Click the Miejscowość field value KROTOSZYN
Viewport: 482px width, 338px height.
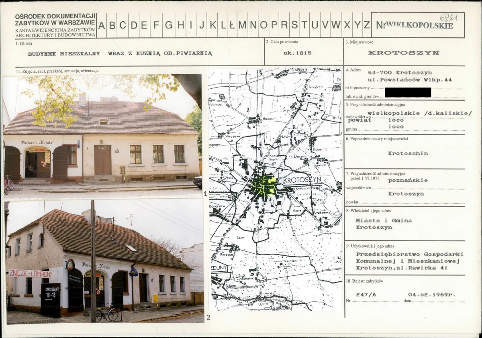[x=403, y=53]
